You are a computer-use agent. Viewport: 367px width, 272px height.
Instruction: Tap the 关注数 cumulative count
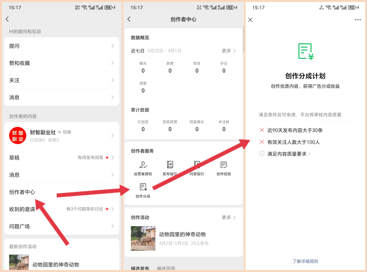[224, 129]
